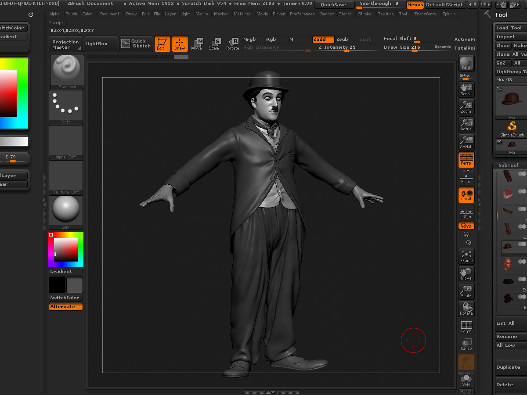Click the QuickSave button

coord(334,5)
